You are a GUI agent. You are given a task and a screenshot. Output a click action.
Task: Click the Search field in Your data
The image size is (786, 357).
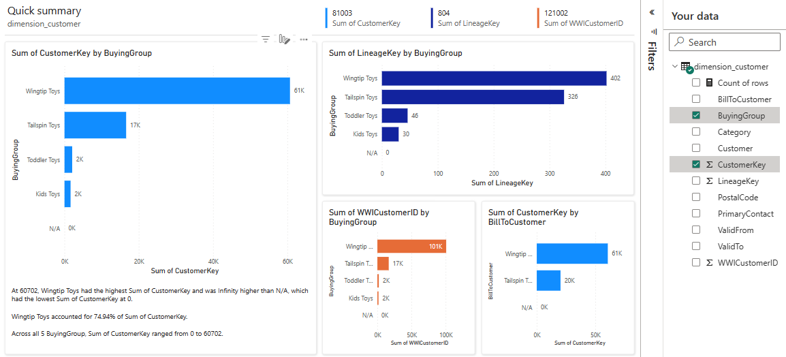pos(725,42)
